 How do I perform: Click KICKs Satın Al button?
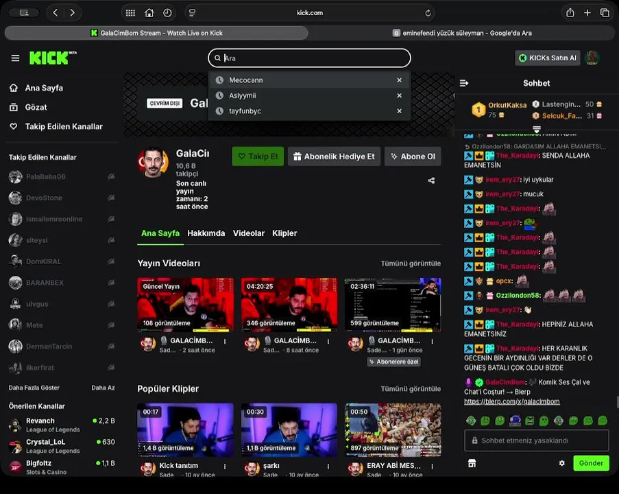[548, 58]
